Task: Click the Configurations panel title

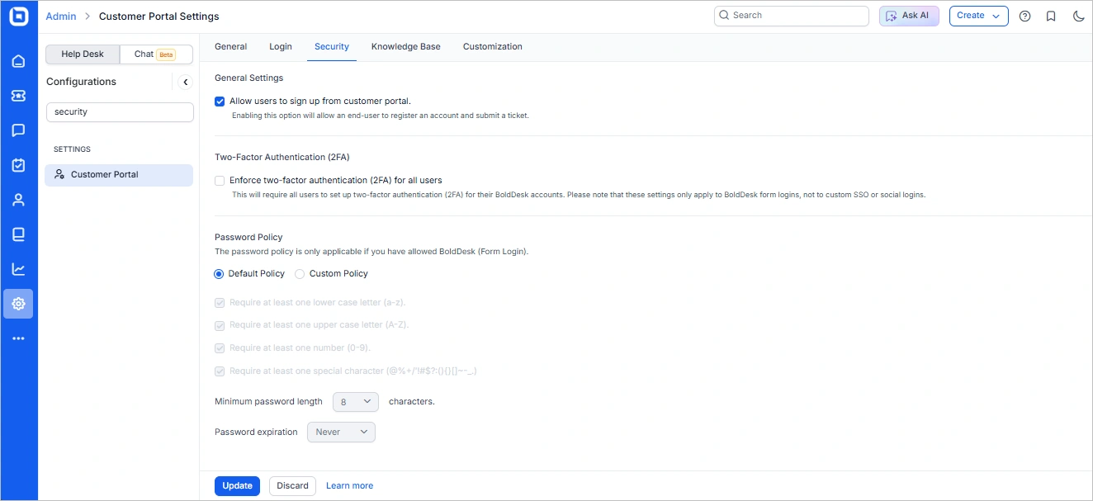Action: tap(81, 82)
